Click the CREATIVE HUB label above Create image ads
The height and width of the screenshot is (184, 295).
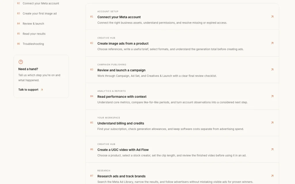point(106,38)
